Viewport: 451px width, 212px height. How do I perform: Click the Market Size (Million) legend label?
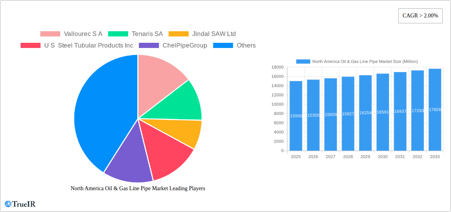click(x=365, y=61)
